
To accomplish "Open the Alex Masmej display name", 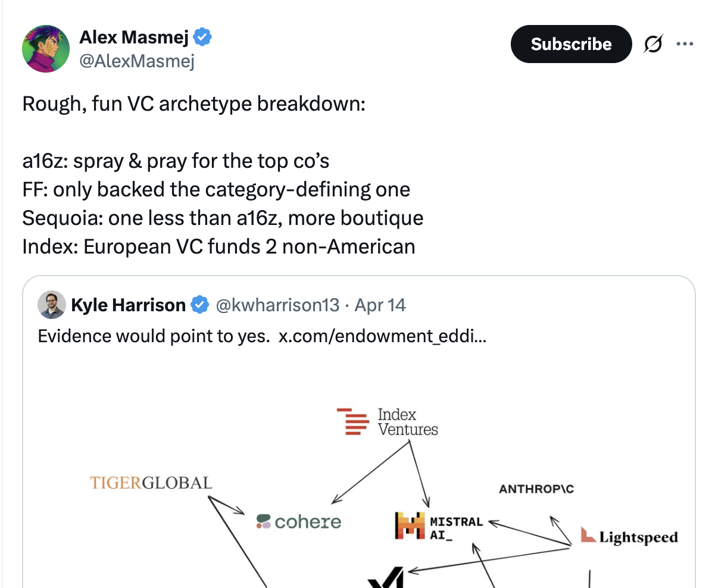I will pyautogui.click(x=134, y=37).
